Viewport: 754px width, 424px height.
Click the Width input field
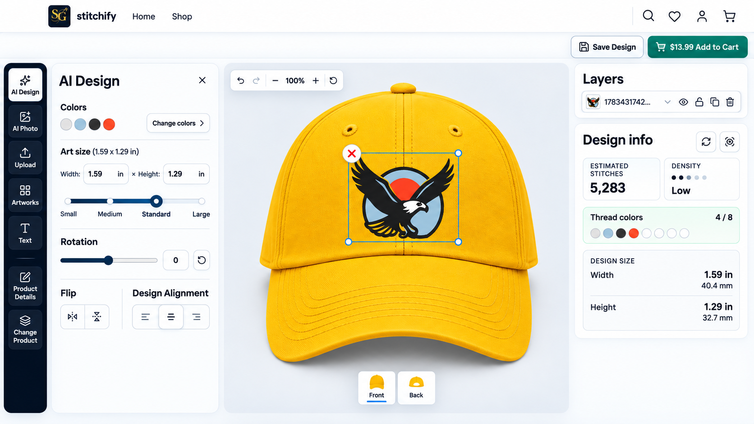click(x=106, y=174)
